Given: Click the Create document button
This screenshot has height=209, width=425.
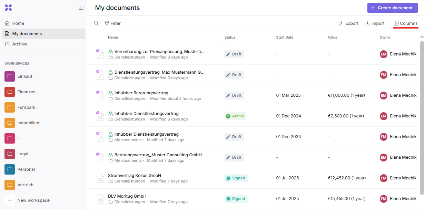Looking at the screenshot, I should (392, 8).
